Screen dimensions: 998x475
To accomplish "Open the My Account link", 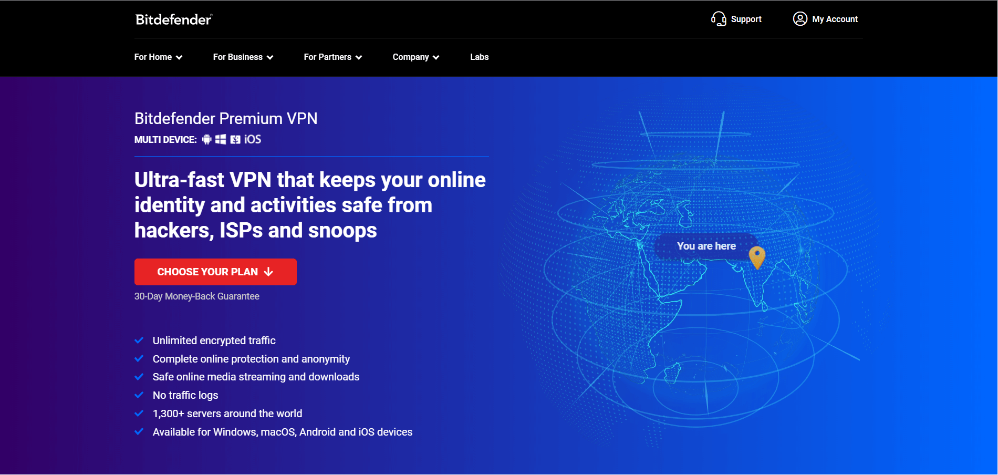I will [825, 19].
